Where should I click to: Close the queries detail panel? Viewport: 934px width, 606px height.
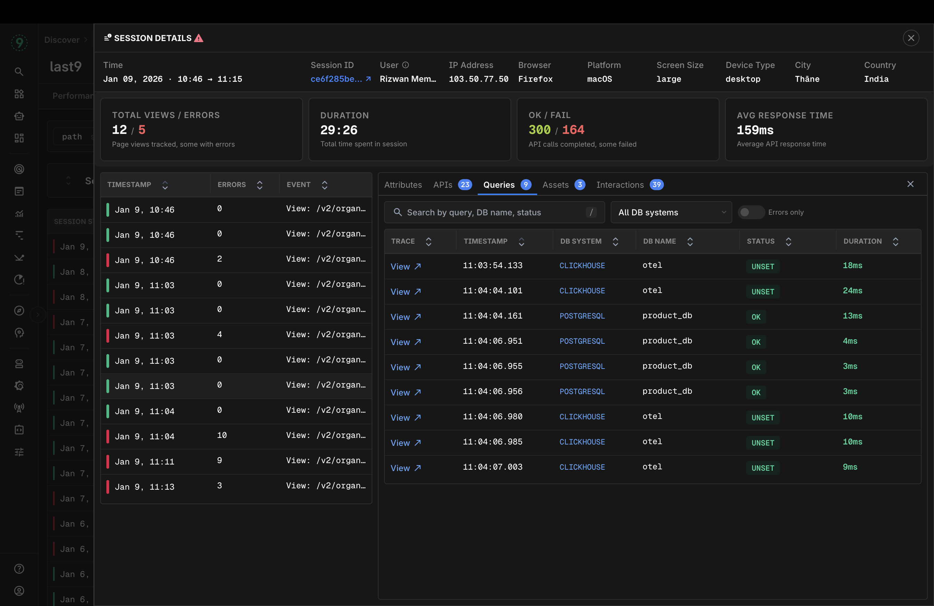911,184
